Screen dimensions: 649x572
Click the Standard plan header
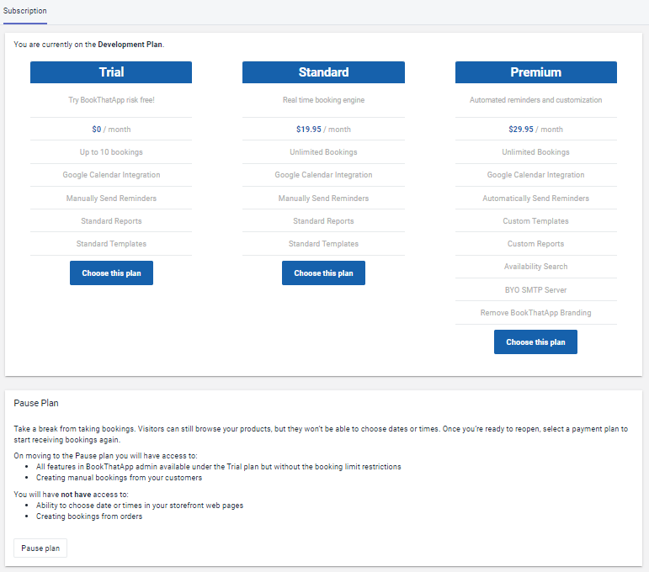(324, 72)
